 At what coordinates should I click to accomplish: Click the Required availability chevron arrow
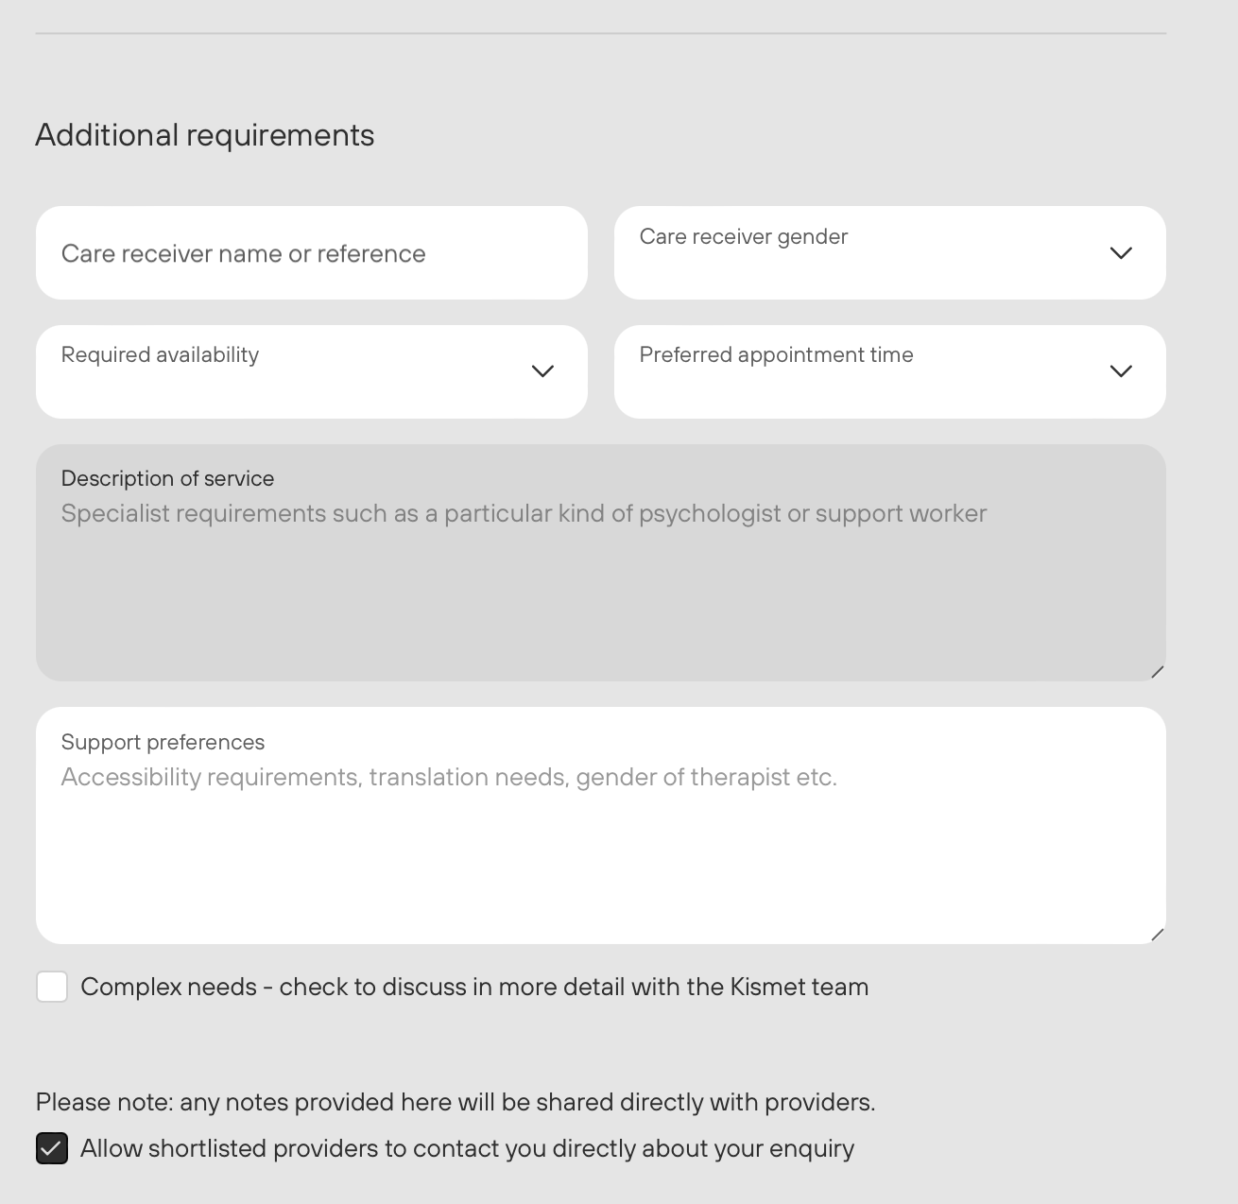point(542,371)
